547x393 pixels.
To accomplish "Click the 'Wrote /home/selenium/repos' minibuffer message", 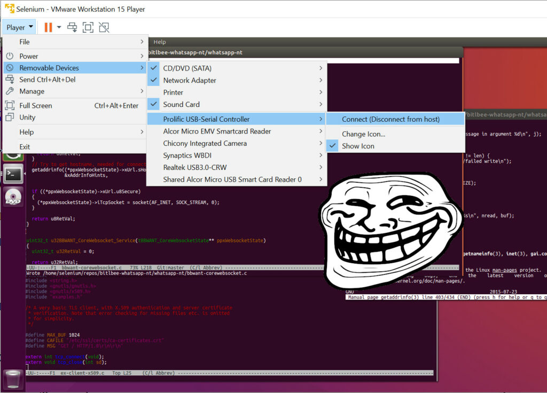I will 136,273.
